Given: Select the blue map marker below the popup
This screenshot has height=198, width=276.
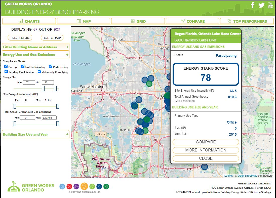Looking at the screenshot, I should click(204, 167).
